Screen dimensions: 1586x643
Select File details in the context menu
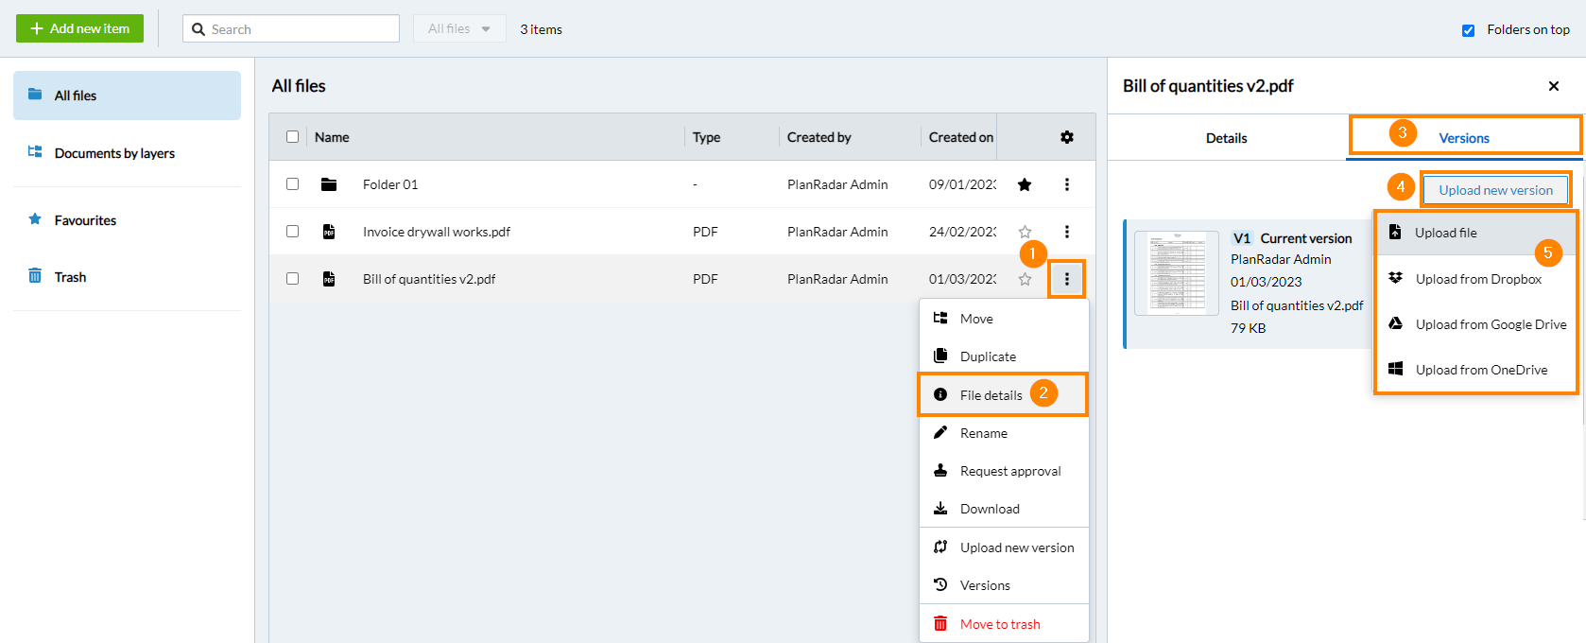click(991, 395)
